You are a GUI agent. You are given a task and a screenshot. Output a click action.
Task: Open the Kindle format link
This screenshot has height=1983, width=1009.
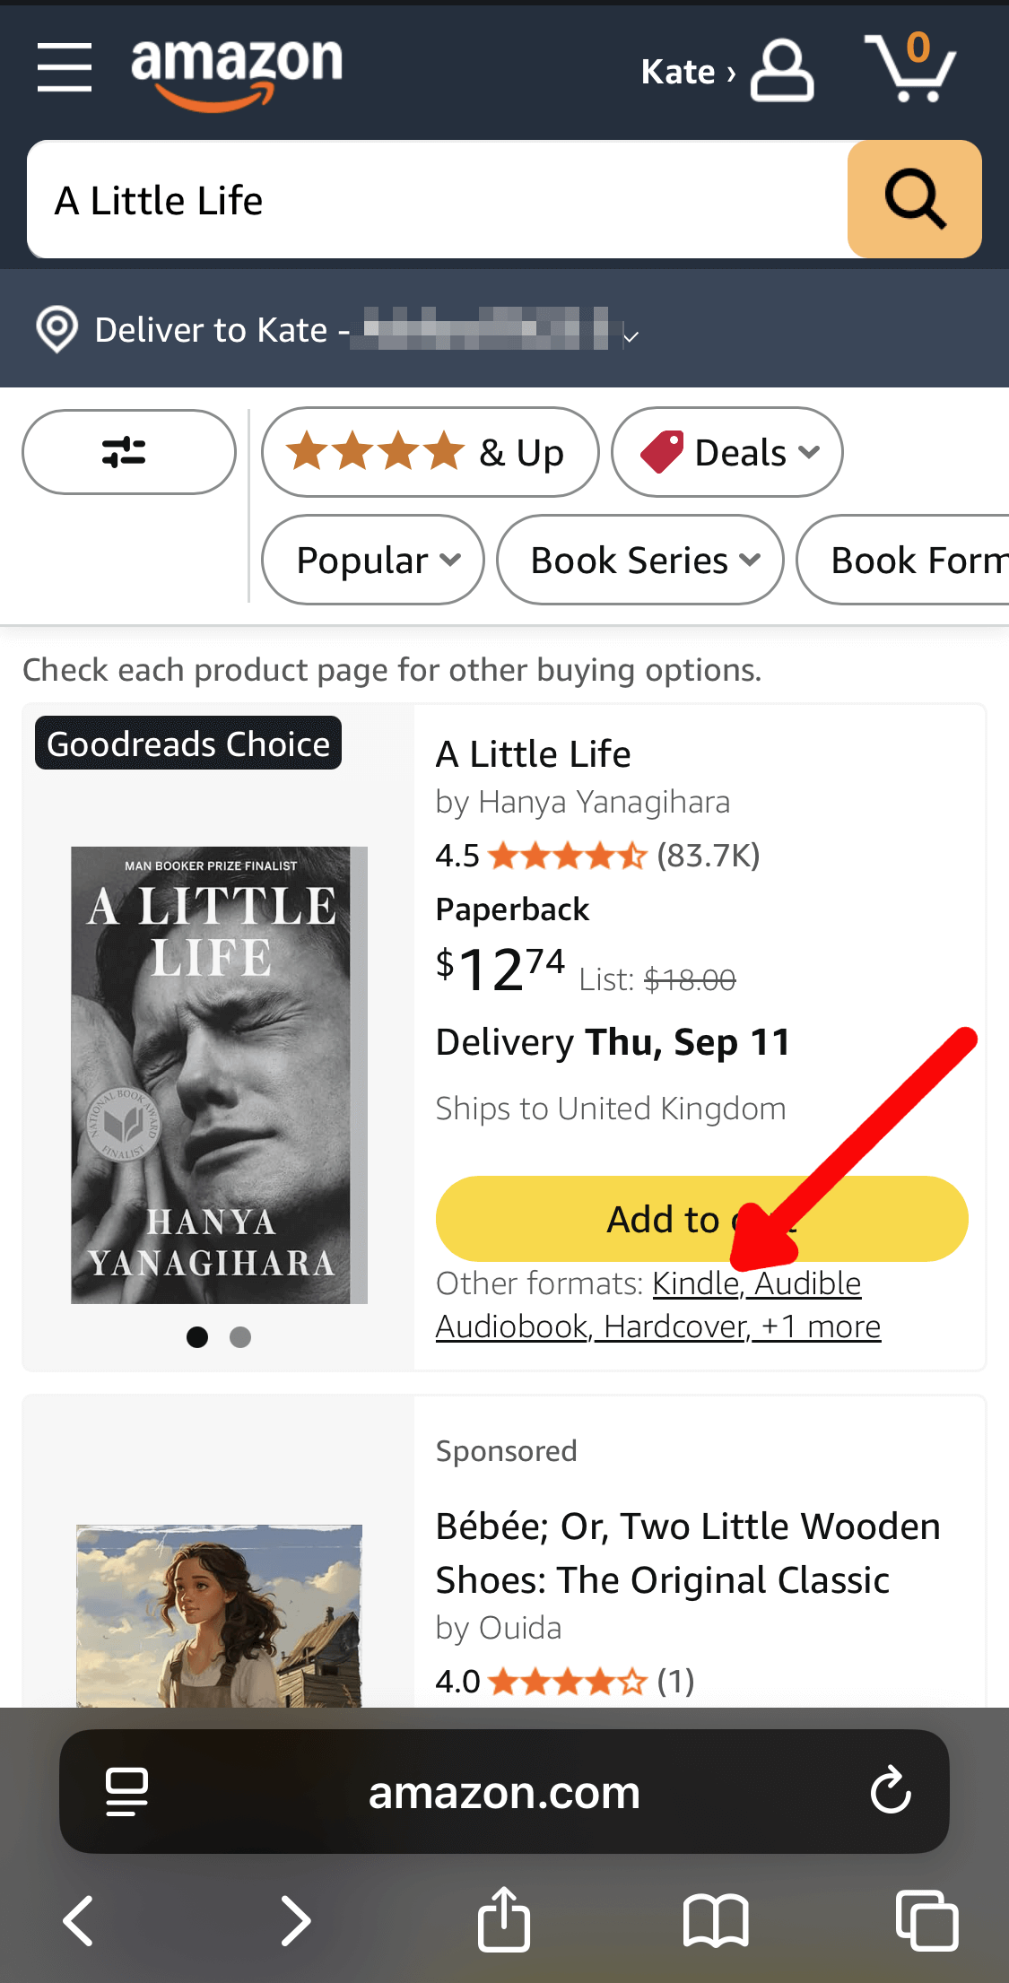pos(695,1283)
